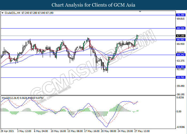Click the 20 May 08:00 date label
Screen dimensions: 187x134
click(108, 131)
